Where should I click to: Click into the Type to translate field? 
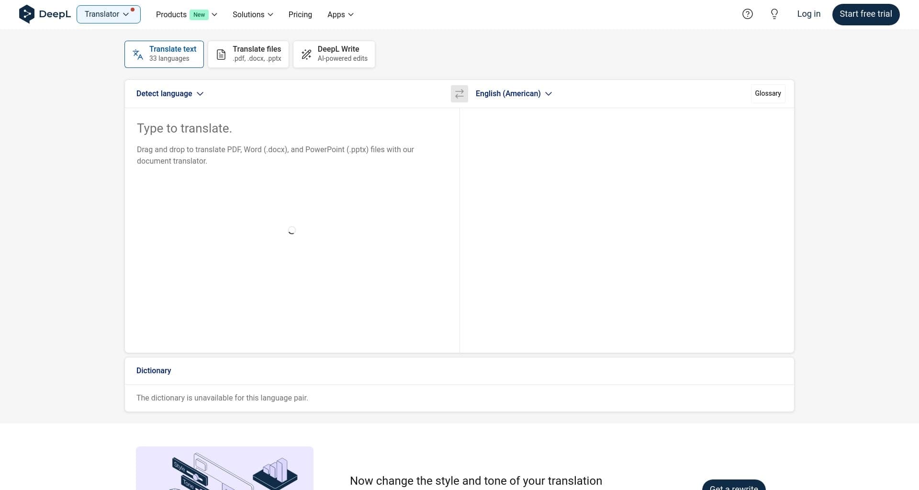coord(292,230)
